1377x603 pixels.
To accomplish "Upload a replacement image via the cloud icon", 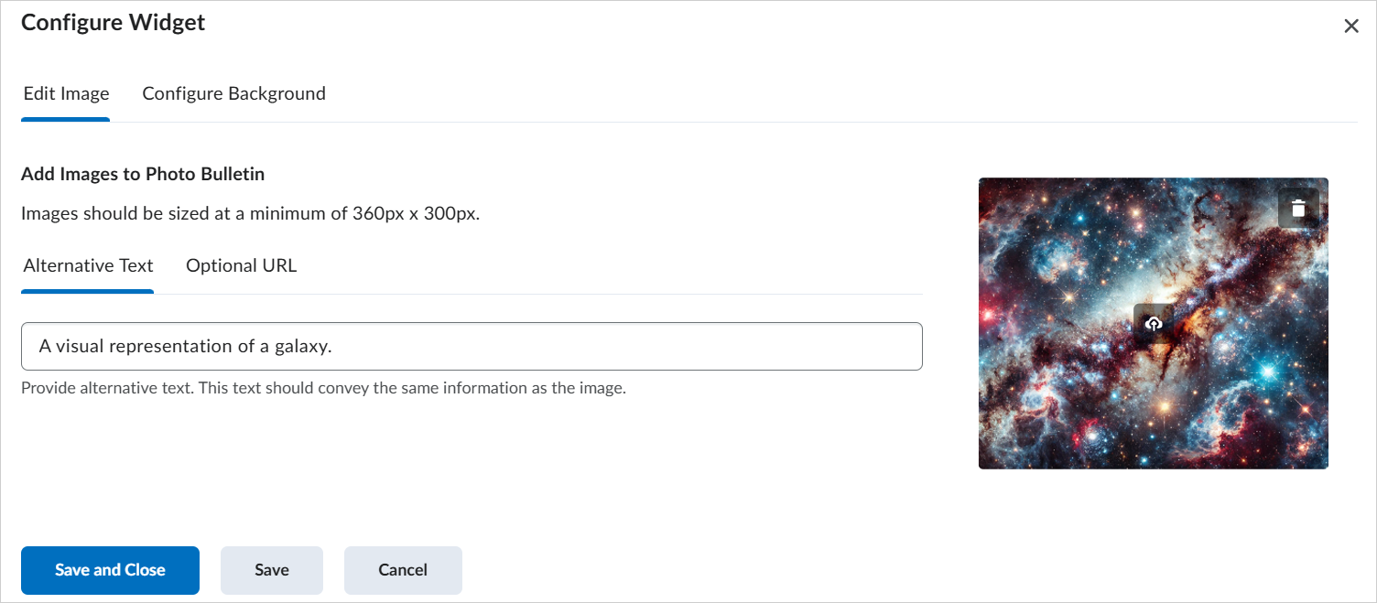I will click(1153, 323).
